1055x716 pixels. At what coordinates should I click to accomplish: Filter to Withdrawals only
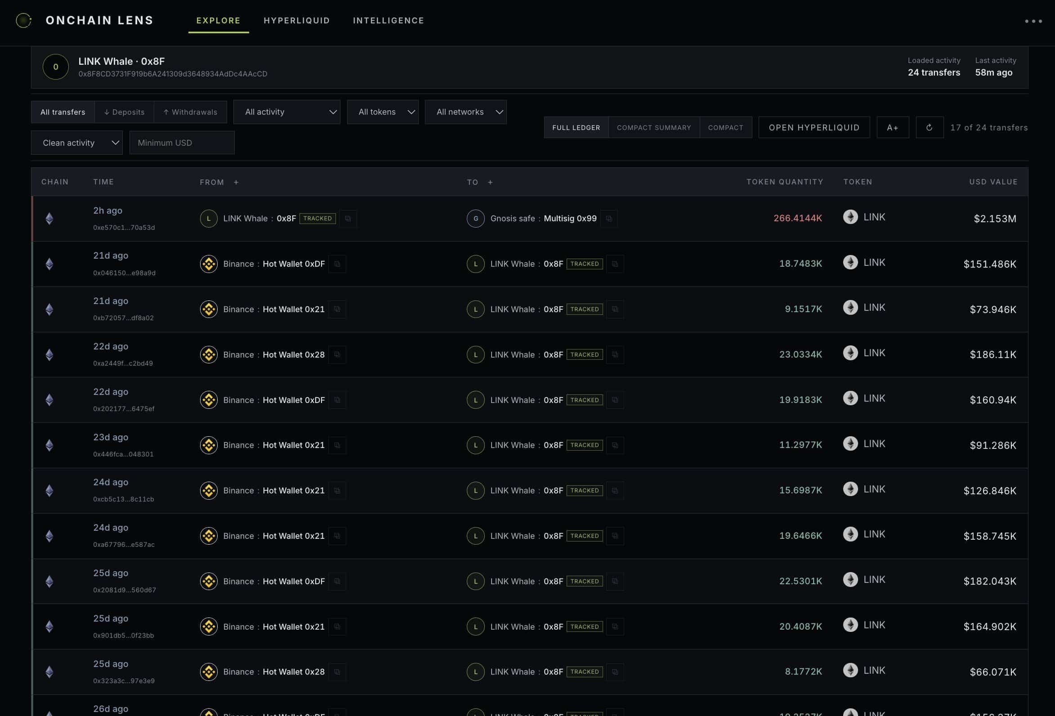click(190, 112)
